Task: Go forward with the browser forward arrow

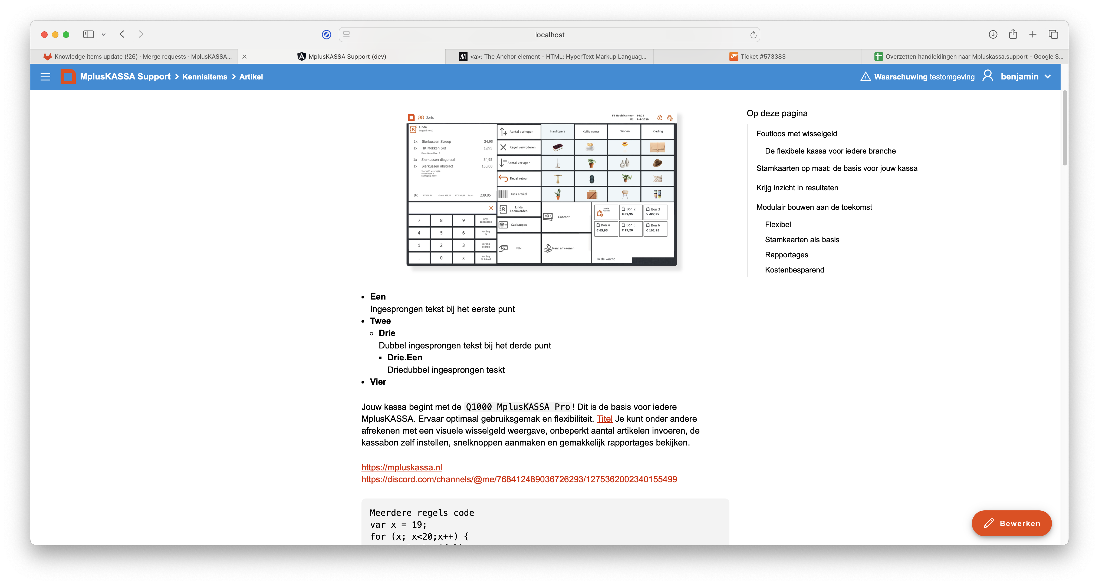Action: (141, 34)
